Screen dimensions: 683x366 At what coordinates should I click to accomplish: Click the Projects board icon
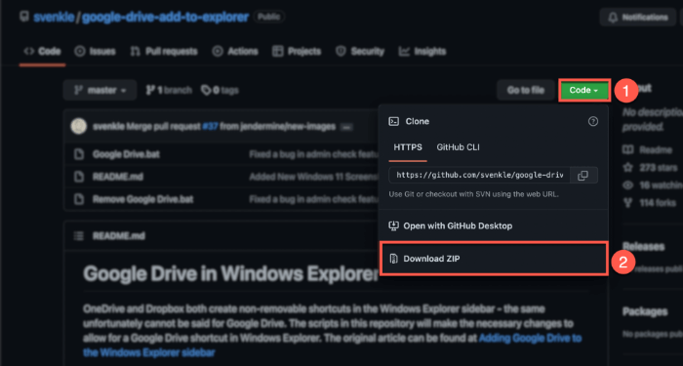[277, 52]
